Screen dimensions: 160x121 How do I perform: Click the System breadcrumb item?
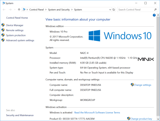coord(78,9)
